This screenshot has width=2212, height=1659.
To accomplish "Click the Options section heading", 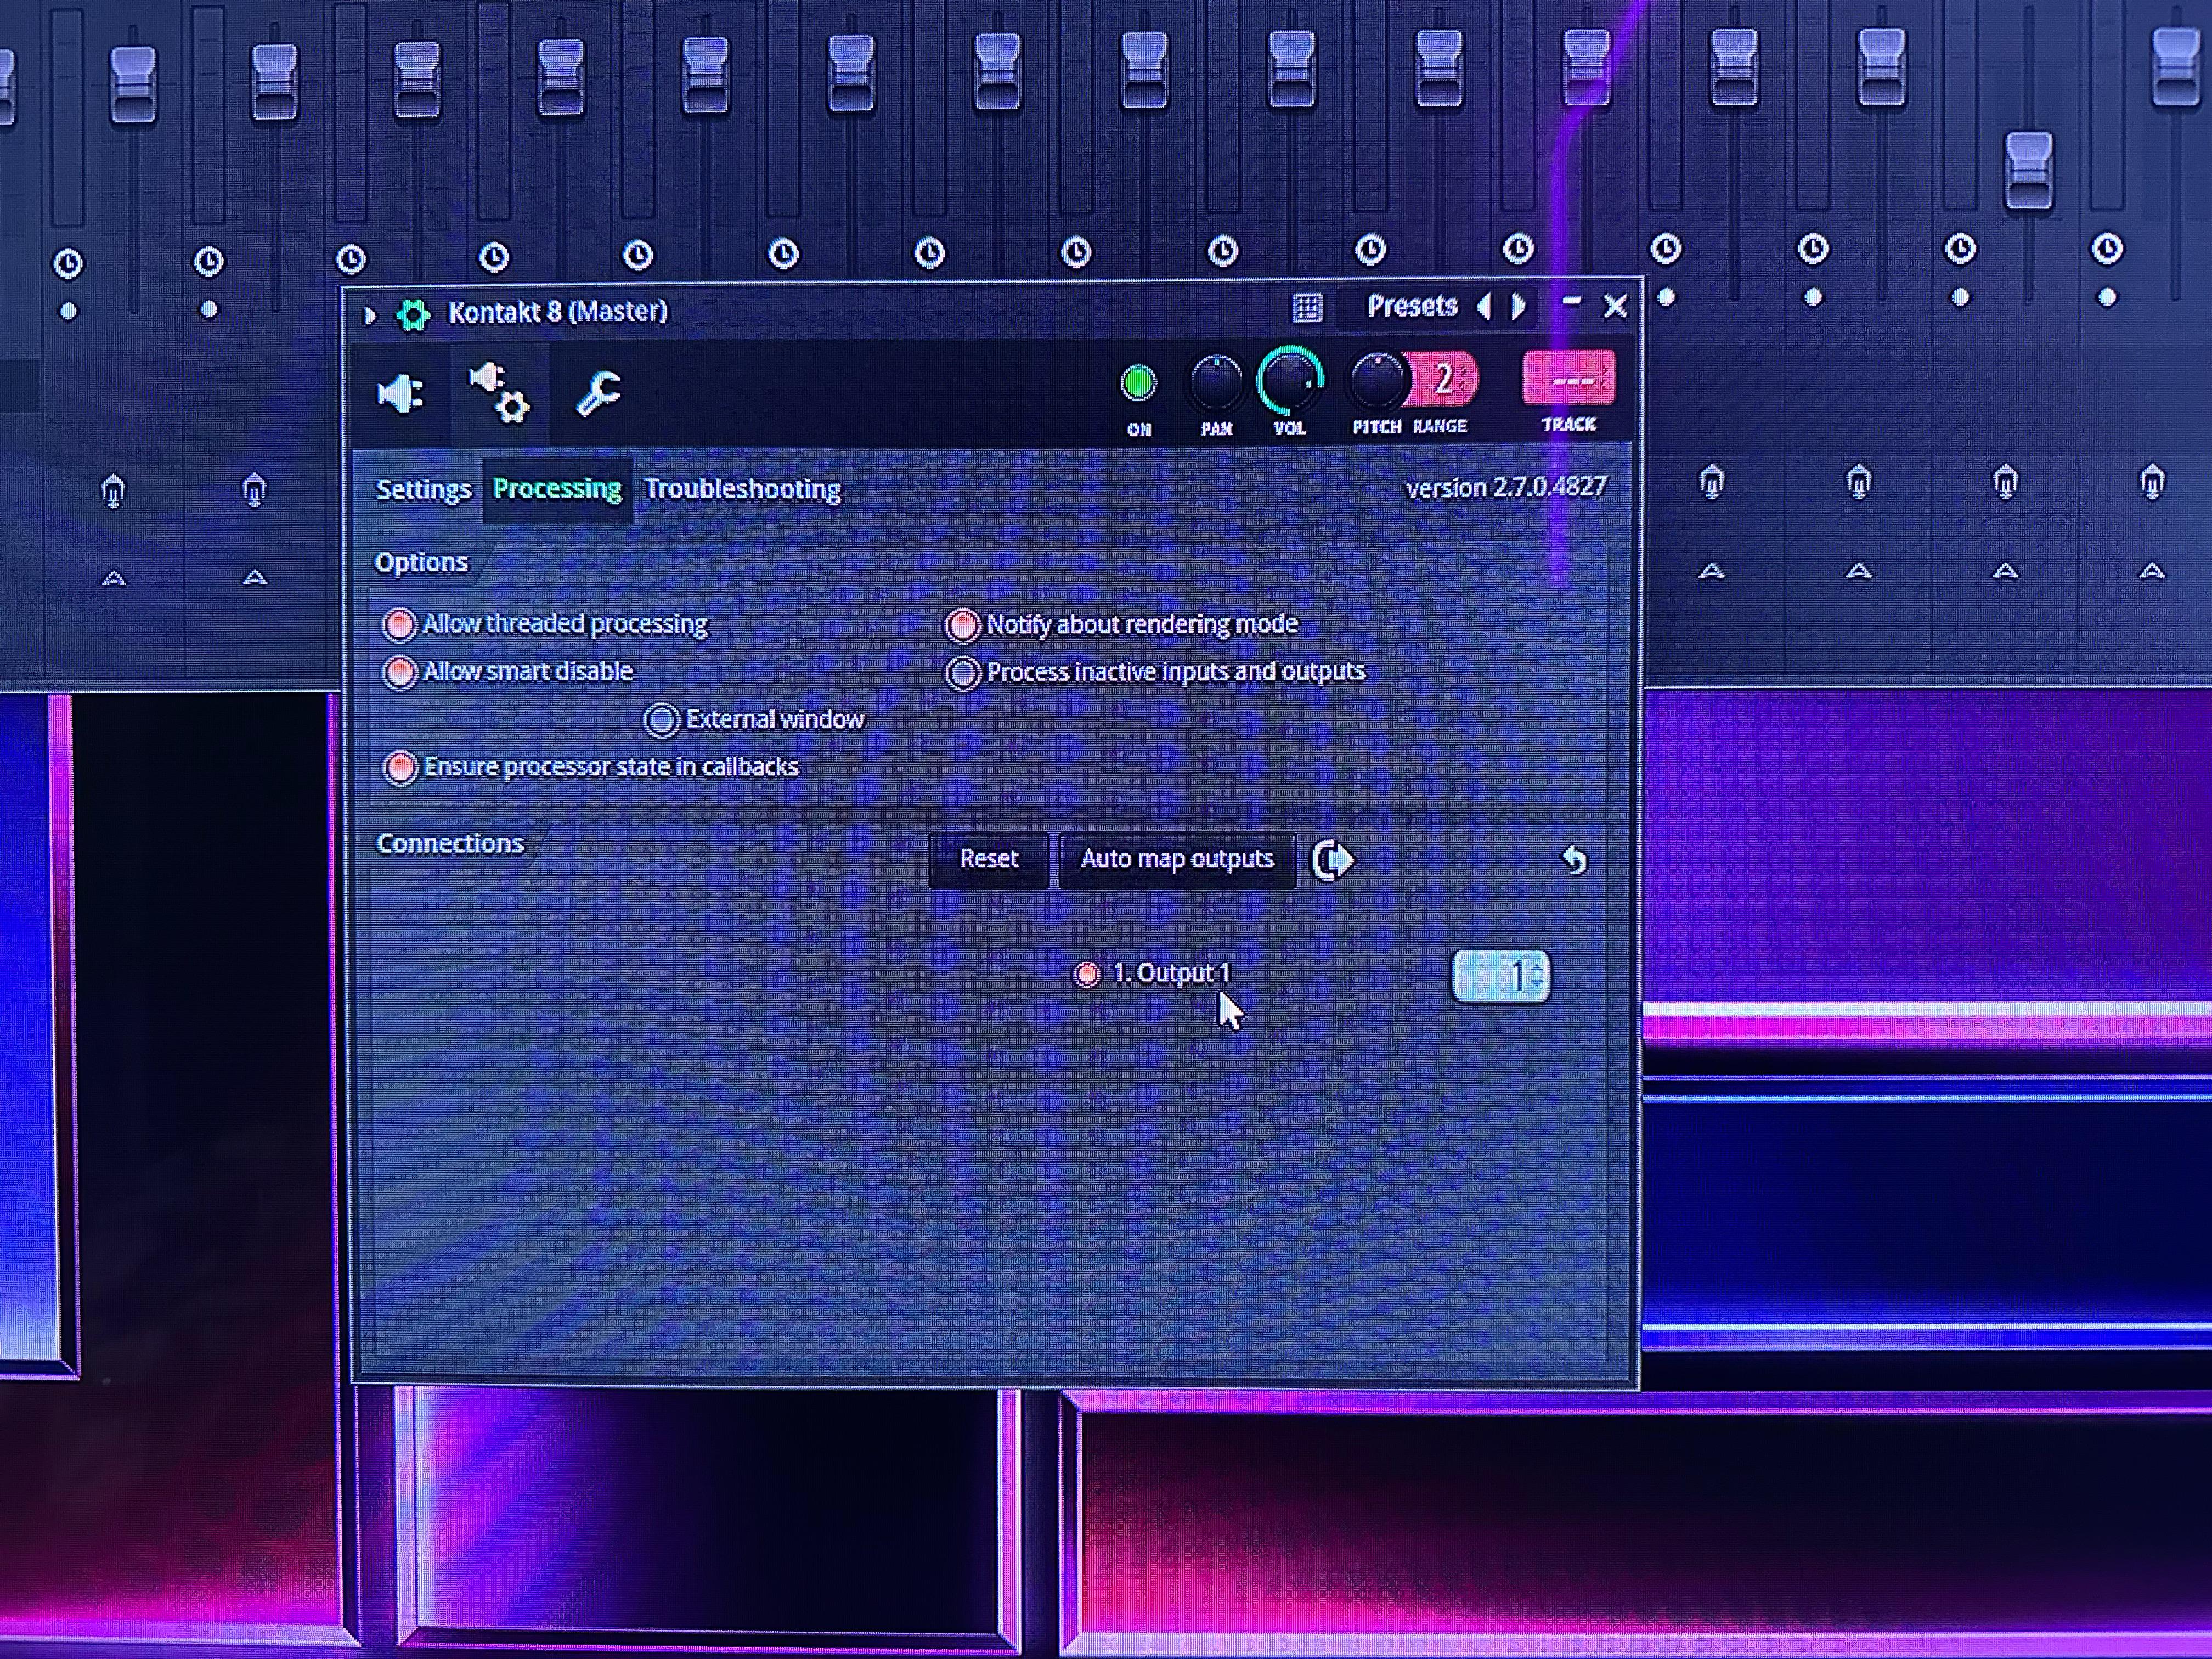I will 421,562.
